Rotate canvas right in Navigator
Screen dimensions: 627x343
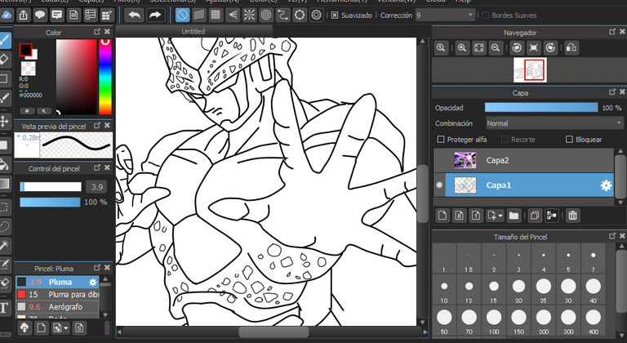550,48
